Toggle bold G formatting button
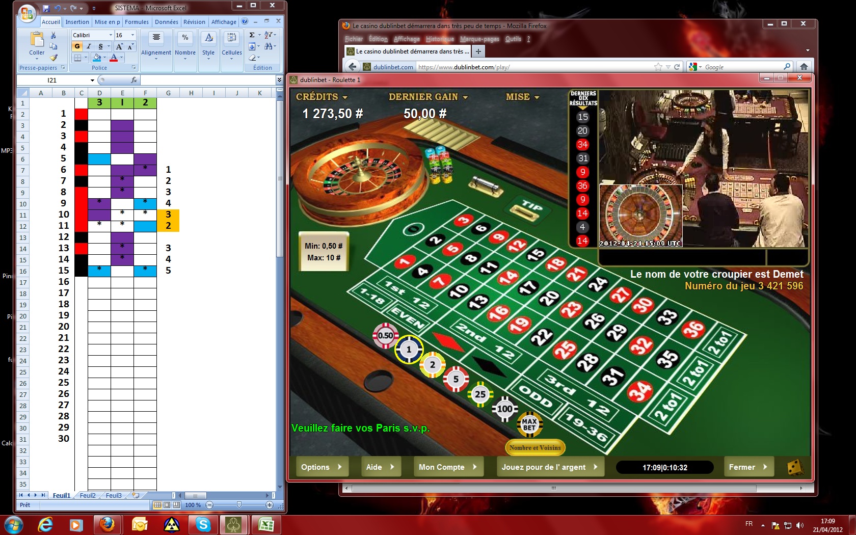The height and width of the screenshot is (535, 856). [x=77, y=46]
